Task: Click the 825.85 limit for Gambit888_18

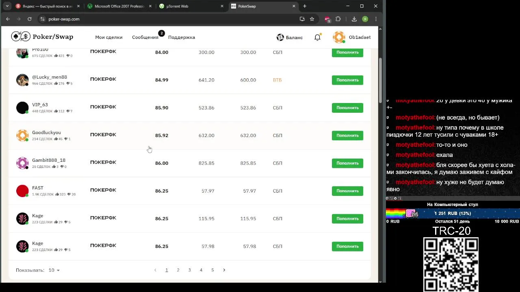Action: pyautogui.click(x=248, y=163)
